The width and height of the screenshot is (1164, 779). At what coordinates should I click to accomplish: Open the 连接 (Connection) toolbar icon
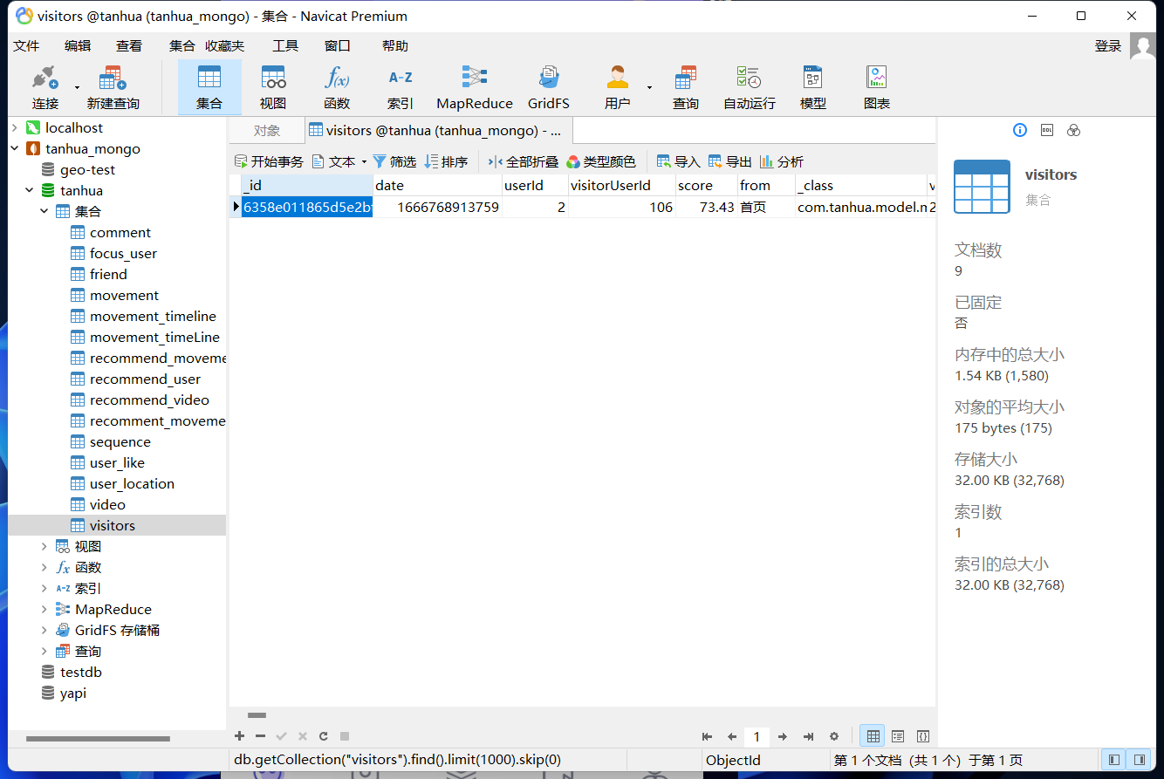pyautogui.click(x=45, y=87)
